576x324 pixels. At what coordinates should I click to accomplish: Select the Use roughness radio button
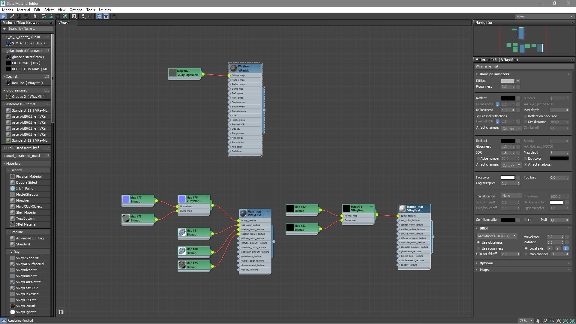(x=478, y=248)
